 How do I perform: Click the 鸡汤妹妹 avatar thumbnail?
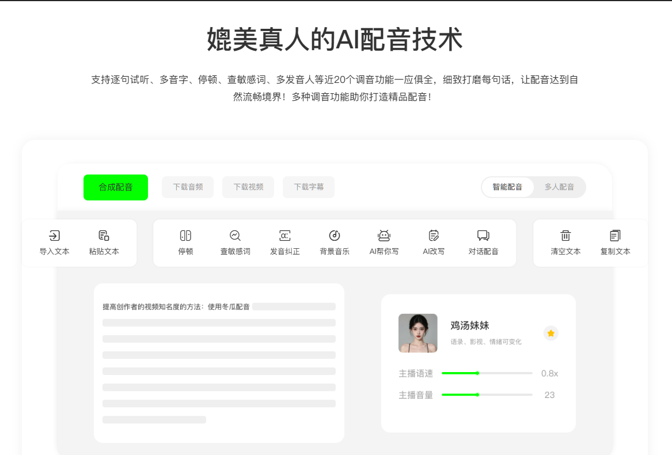pos(418,333)
